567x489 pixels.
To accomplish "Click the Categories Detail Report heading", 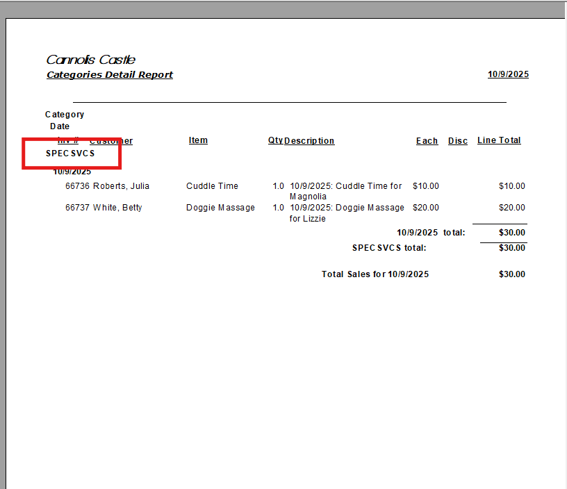I will 109,75.
